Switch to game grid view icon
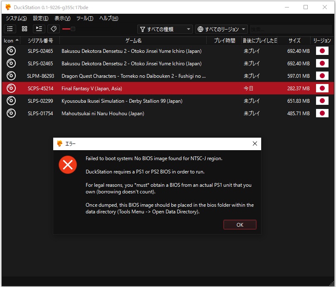Viewport: 336px width, 287px height. point(25,29)
